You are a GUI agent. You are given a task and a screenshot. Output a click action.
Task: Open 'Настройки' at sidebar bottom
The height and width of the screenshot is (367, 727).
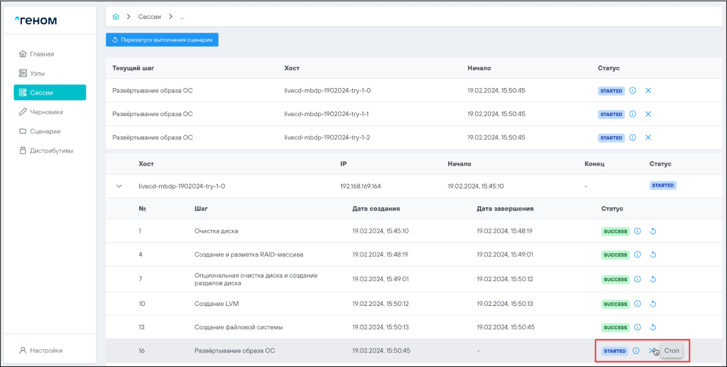(x=46, y=350)
